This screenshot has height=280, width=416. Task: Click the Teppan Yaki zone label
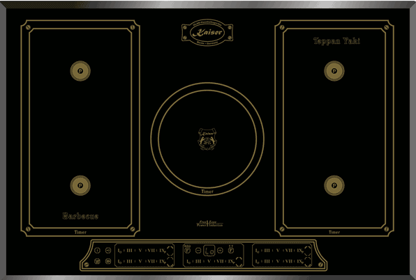tap(336, 41)
